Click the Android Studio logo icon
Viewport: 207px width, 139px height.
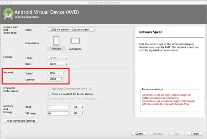coord(8,14)
